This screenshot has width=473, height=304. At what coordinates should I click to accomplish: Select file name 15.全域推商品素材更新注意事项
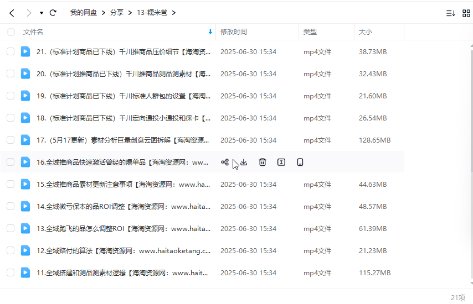coord(124,184)
